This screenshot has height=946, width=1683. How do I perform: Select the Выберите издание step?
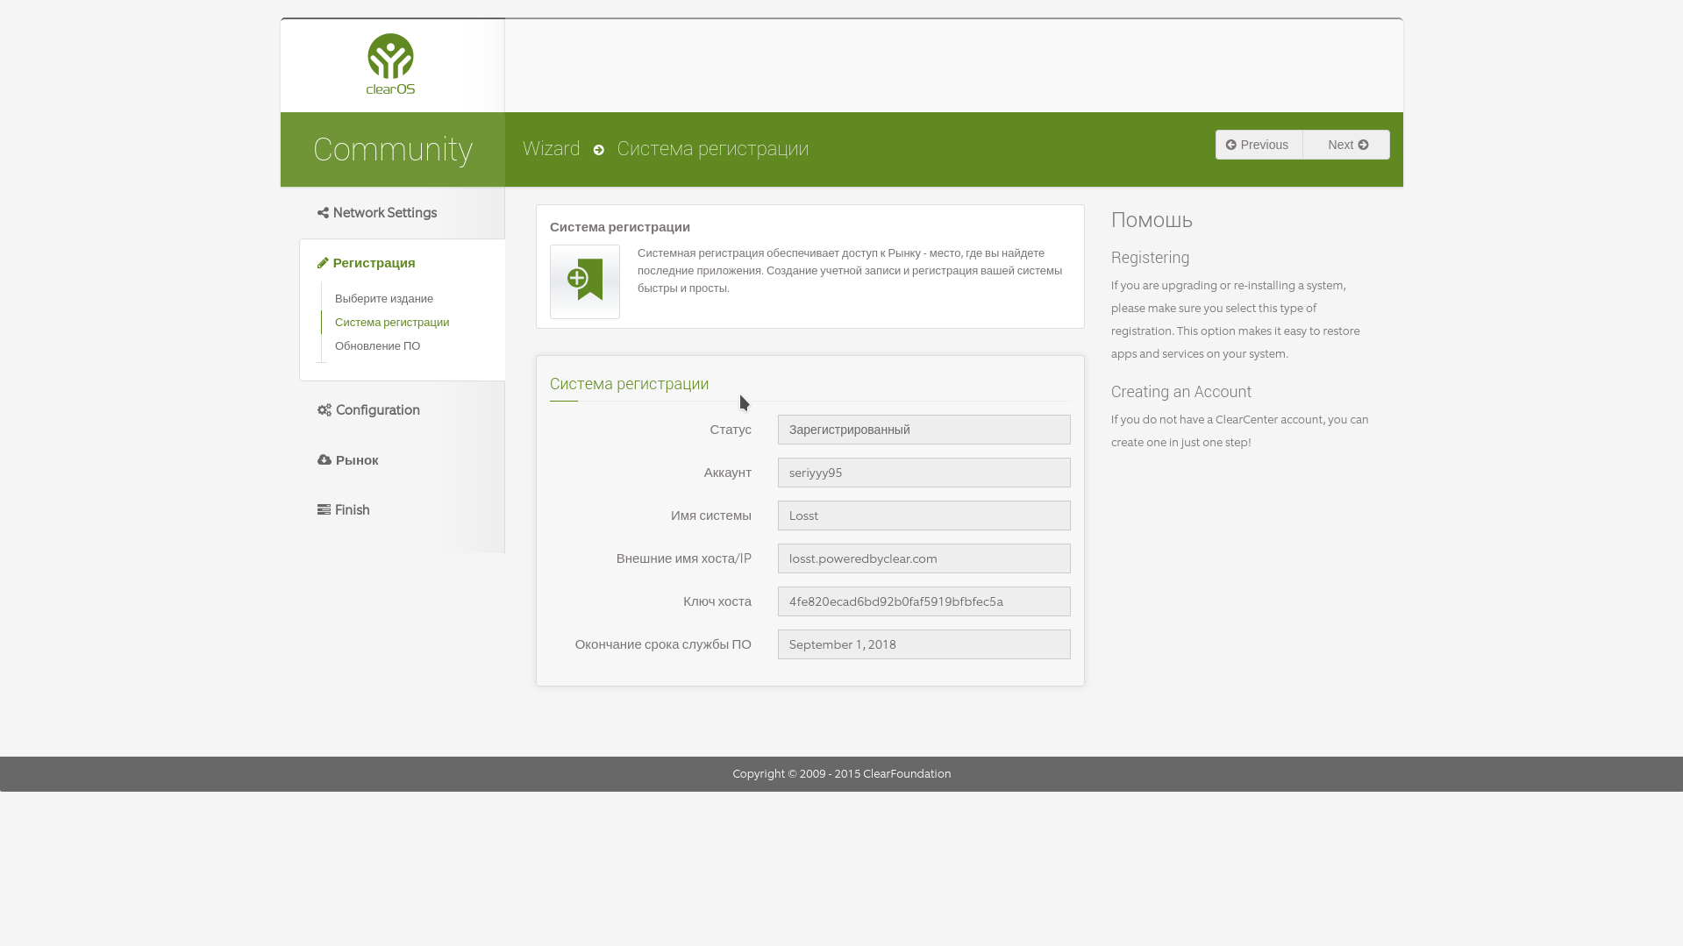coord(384,299)
